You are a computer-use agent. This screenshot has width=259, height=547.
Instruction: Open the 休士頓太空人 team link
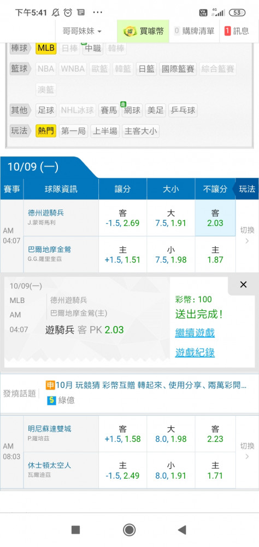50,465
